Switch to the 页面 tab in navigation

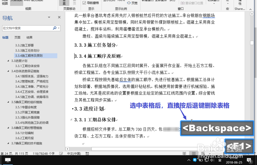[17, 37]
